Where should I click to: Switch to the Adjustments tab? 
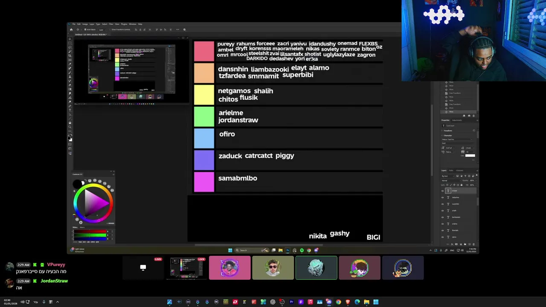(x=457, y=120)
